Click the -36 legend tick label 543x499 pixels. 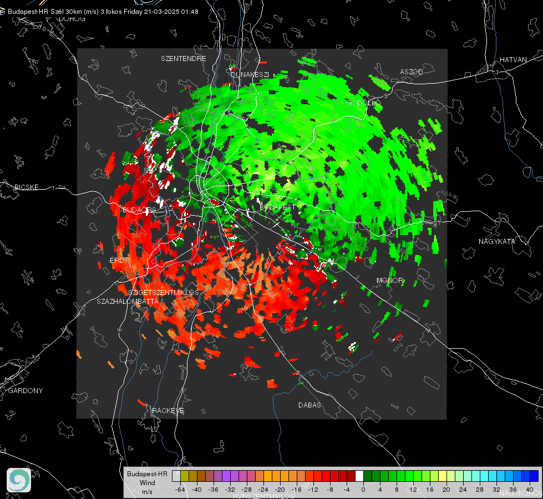click(214, 490)
